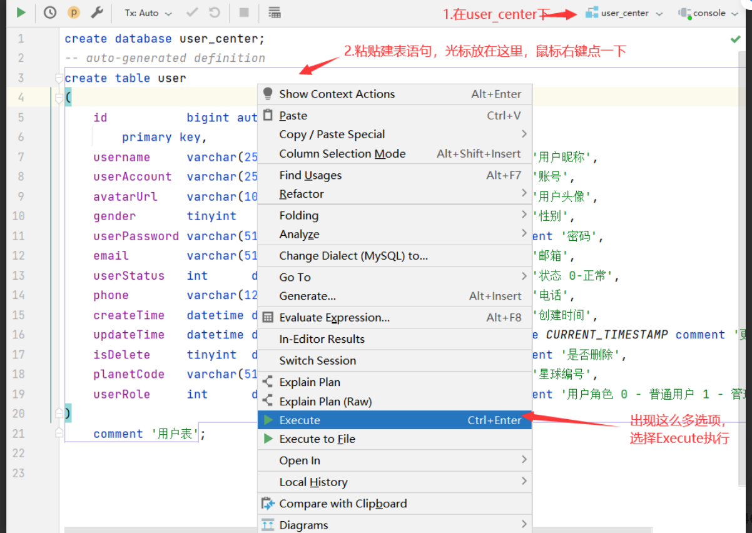Click the orange playground mode icon
The height and width of the screenshot is (533, 752).
74,13
